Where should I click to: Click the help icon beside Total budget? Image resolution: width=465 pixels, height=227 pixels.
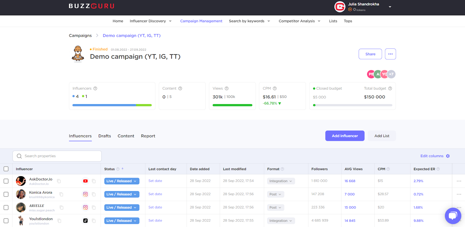tap(390, 88)
